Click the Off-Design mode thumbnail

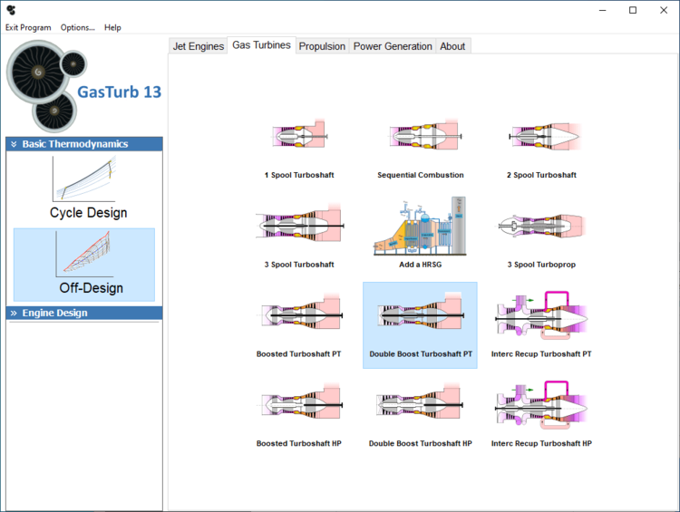coord(84,264)
